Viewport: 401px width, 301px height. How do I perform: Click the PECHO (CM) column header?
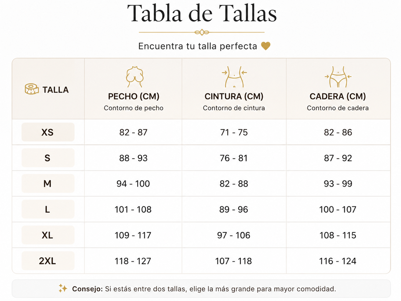133,96
